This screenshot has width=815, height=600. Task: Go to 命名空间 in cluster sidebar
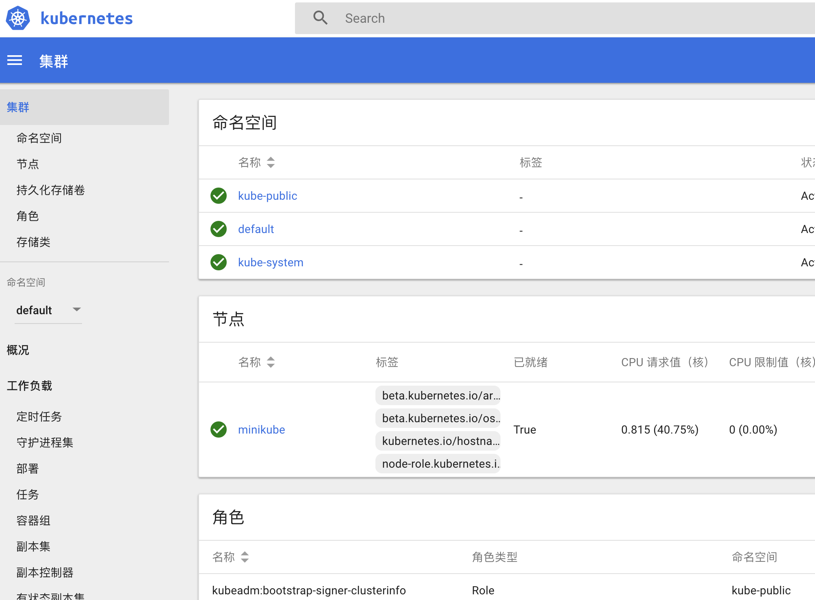pyautogui.click(x=39, y=138)
